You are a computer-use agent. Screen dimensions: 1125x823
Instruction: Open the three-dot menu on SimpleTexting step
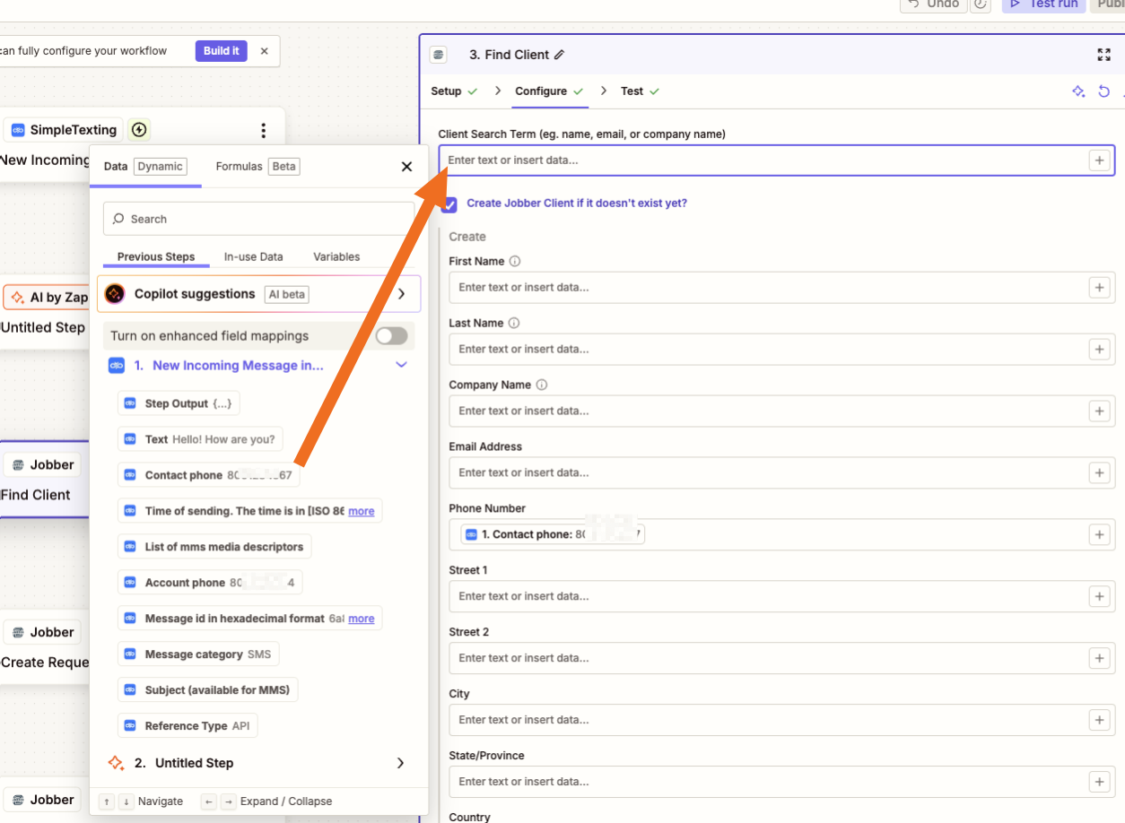[x=263, y=131]
